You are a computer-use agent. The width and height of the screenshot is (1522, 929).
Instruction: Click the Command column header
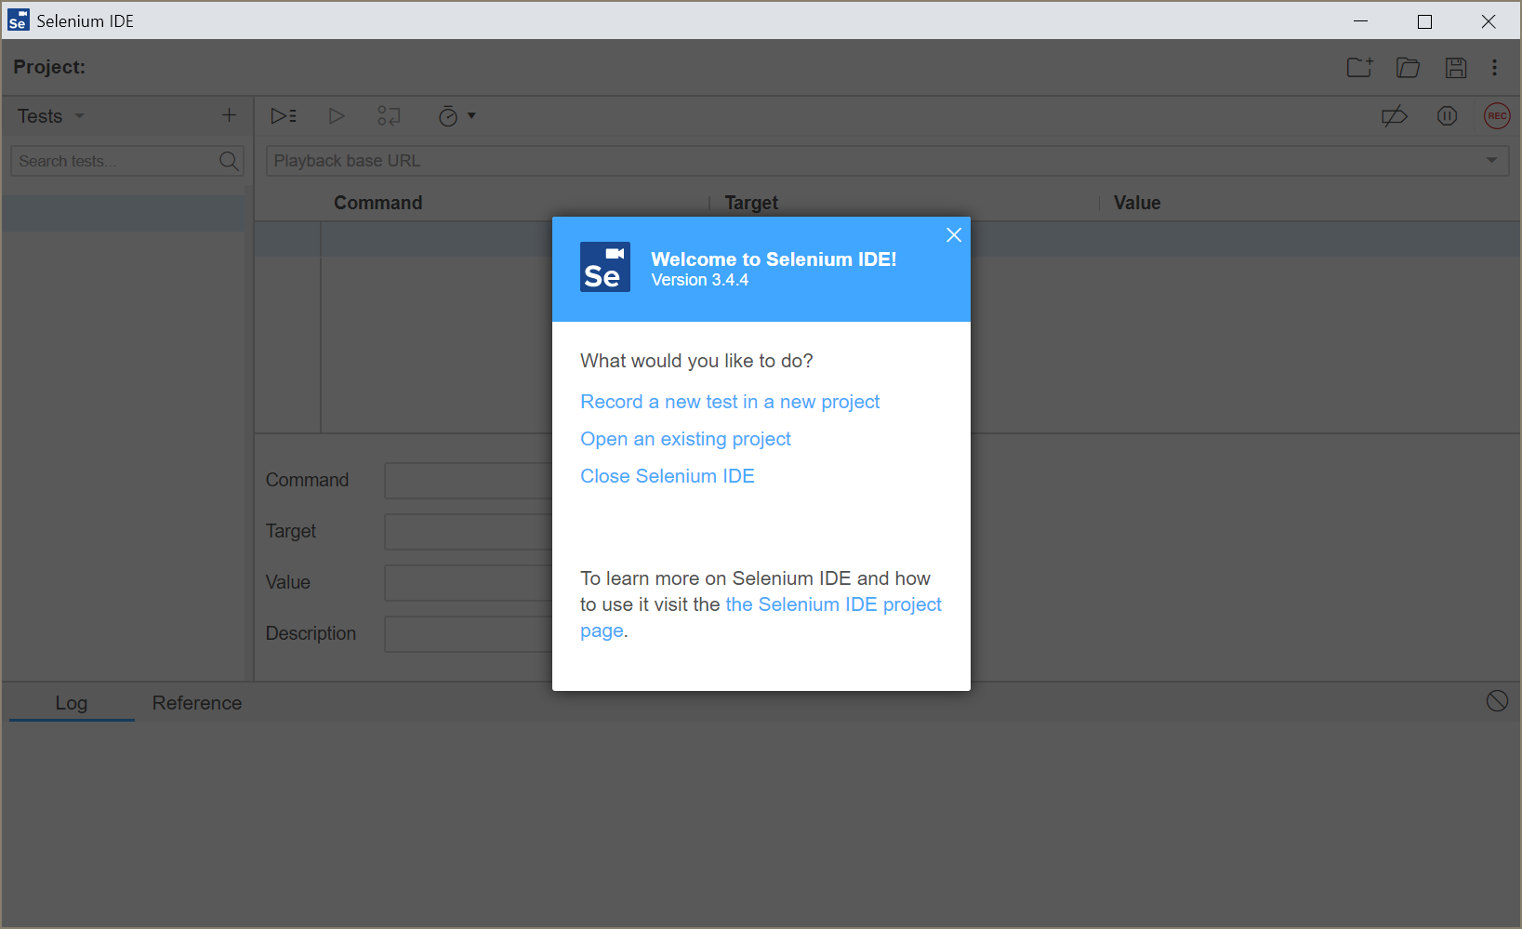pyautogui.click(x=377, y=203)
